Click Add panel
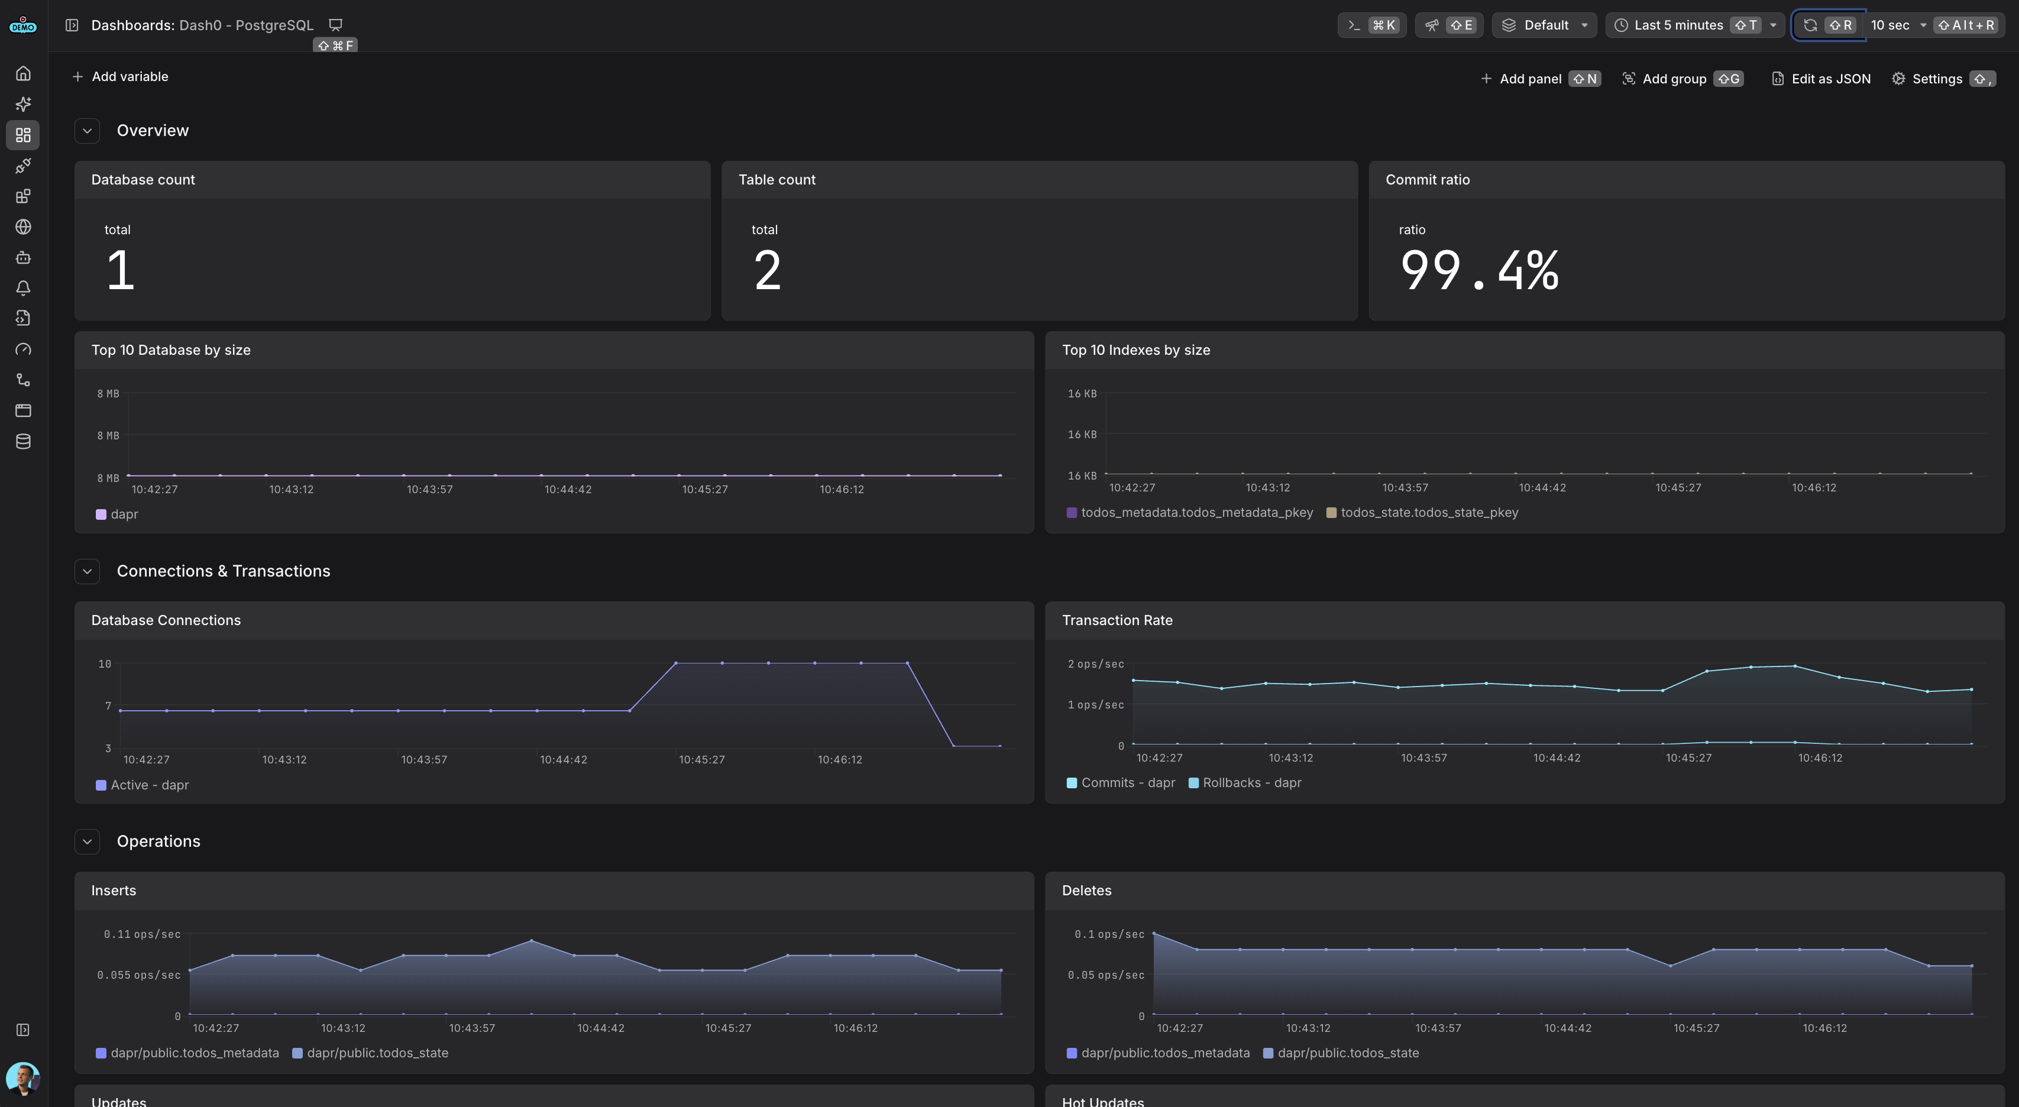This screenshot has height=1107, width=2019. coord(1529,79)
